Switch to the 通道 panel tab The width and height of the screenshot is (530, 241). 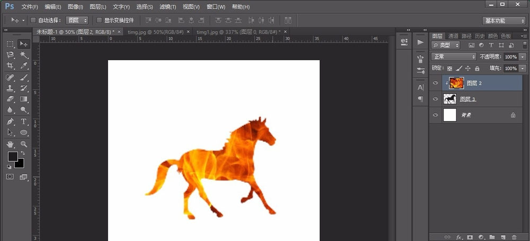453,36
